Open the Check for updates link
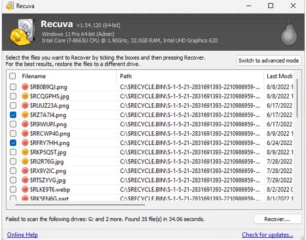Screen dimensions: 306x240 point(267,235)
